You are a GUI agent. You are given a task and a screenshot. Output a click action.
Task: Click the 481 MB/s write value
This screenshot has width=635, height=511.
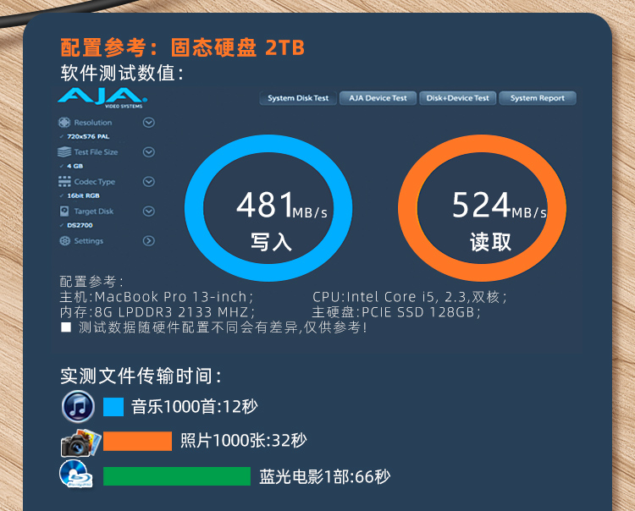(x=282, y=205)
